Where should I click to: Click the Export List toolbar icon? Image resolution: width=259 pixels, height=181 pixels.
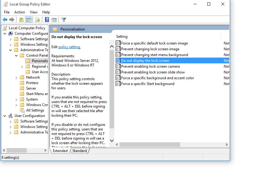tap(37, 20)
